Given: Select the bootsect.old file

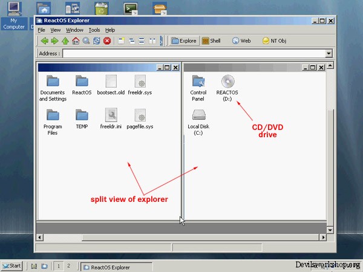Looking at the screenshot, I should pyautogui.click(x=111, y=85).
